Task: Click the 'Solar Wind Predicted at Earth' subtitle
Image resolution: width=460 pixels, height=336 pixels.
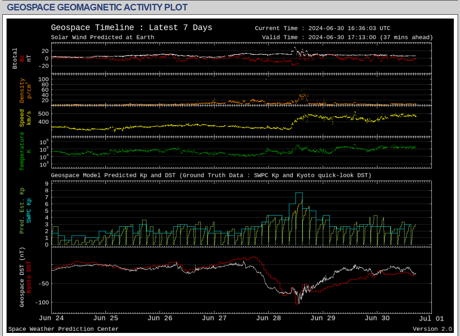Action: (x=102, y=37)
